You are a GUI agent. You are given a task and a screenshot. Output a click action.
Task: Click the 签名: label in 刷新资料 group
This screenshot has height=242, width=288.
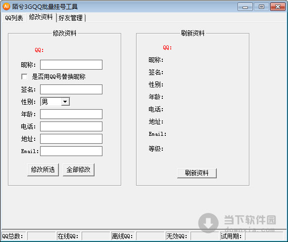tap(156, 72)
